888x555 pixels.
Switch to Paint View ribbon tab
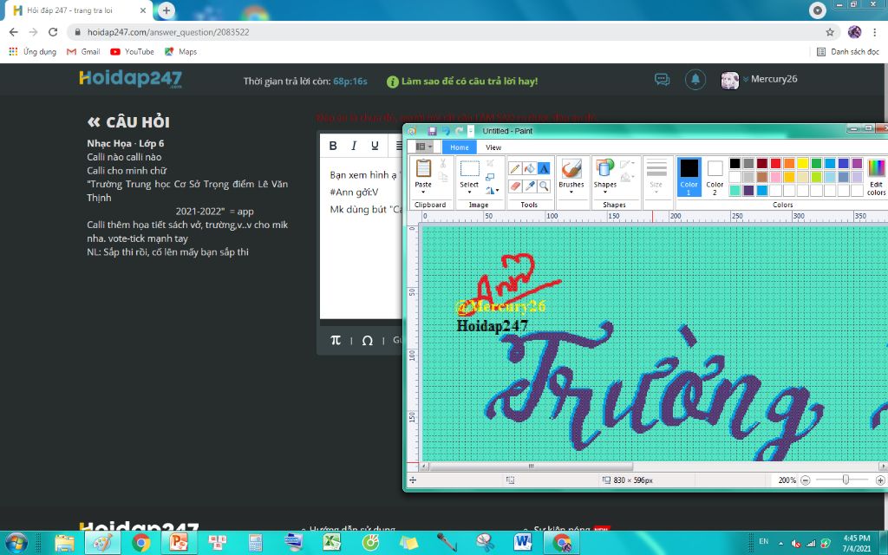pos(493,147)
